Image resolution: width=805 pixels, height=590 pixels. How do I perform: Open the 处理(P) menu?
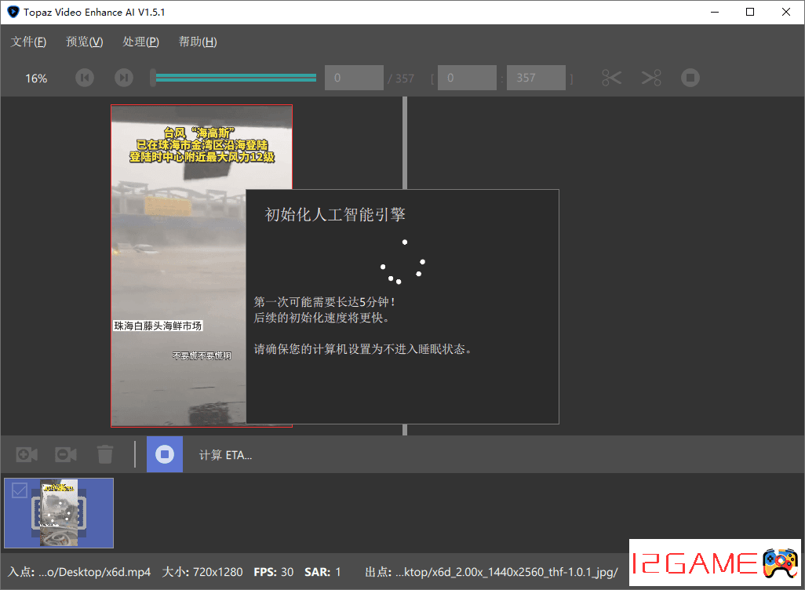(140, 42)
